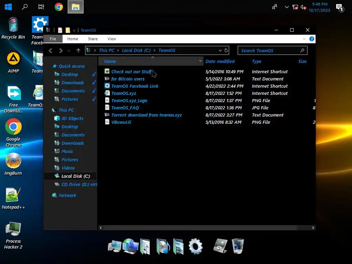Sort files by Date modified
352x264 pixels.
(220, 61)
